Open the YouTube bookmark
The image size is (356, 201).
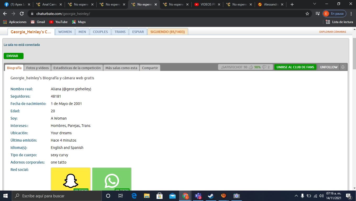coord(58,22)
